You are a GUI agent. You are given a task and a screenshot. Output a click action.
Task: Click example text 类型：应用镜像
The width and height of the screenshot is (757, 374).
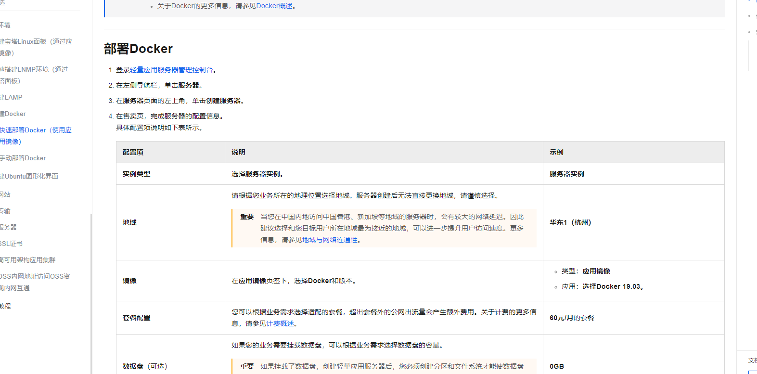click(586, 271)
